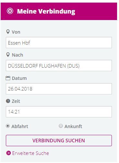Click the Meine Verbindung header title
The width and height of the screenshot is (119, 163).
tap(46, 11)
